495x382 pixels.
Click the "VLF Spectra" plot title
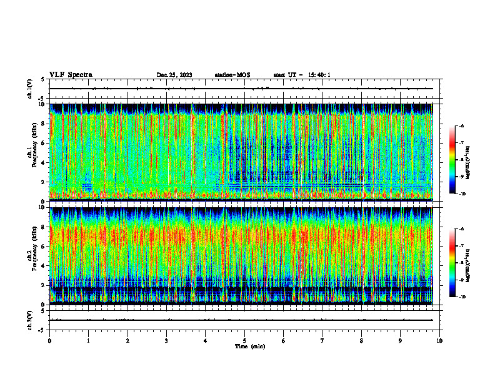coord(71,75)
